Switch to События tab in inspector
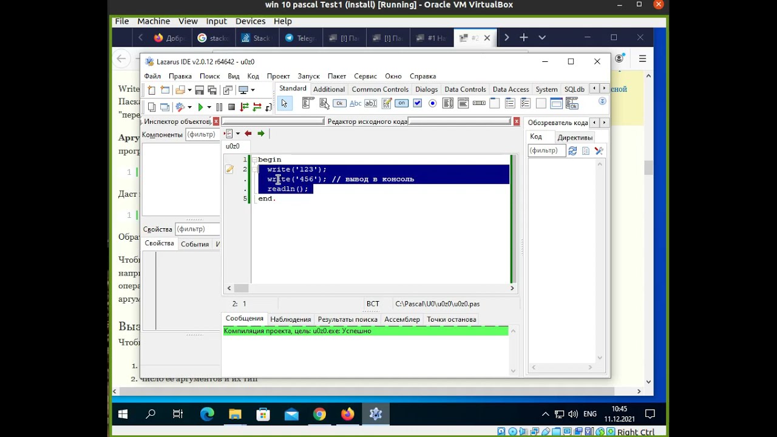 [x=195, y=244]
